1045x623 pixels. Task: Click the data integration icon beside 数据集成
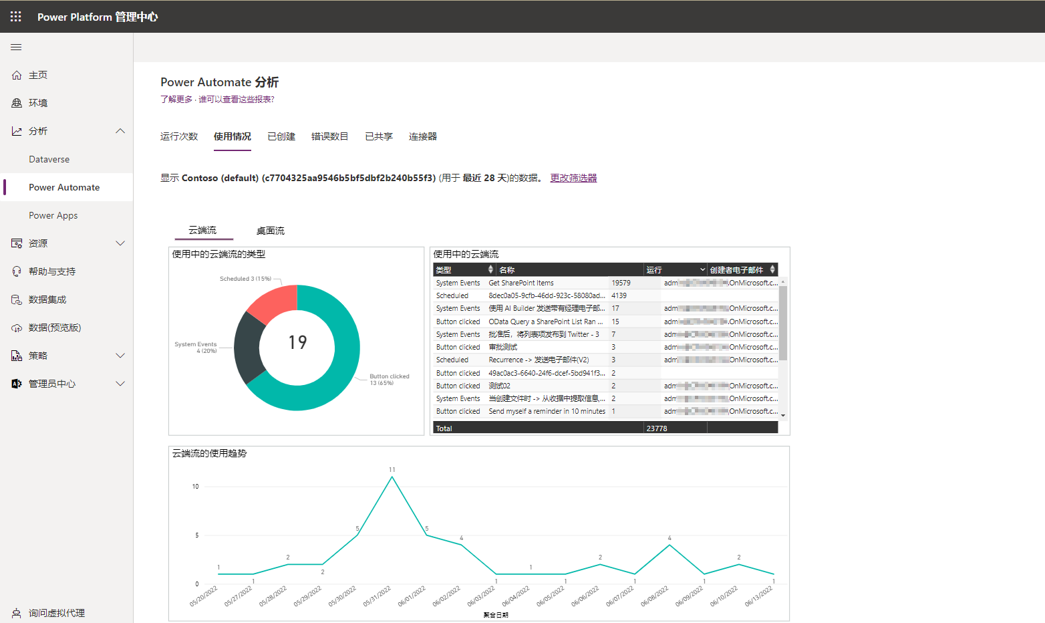pos(17,299)
